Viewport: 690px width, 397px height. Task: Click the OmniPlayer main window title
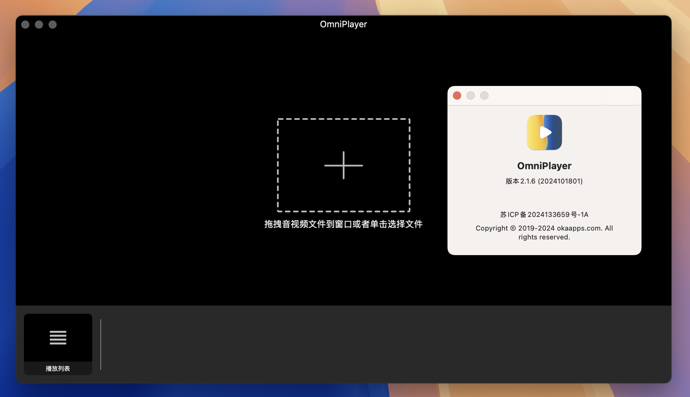point(343,24)
